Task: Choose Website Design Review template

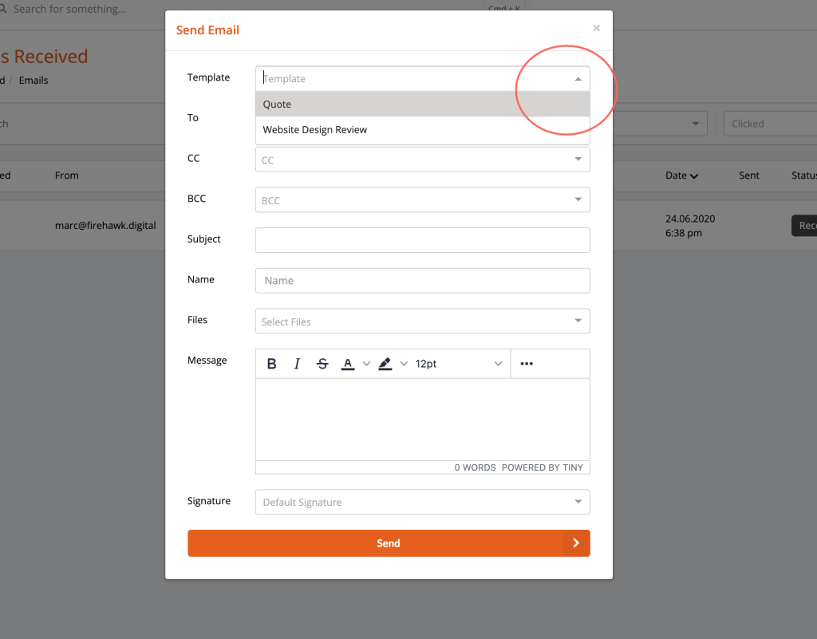Action: coord(422,130)
